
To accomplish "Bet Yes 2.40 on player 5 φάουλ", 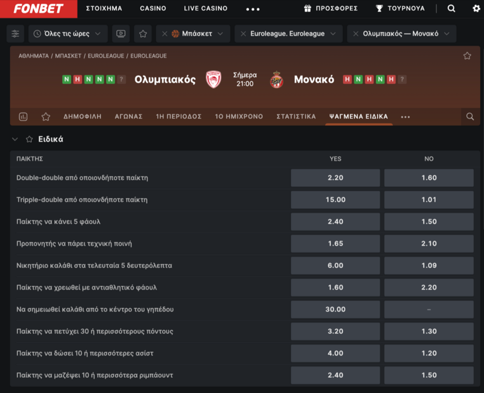I will point(335,222).
